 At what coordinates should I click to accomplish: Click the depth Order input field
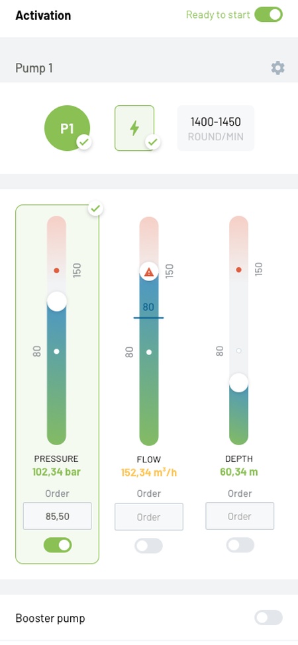click(240, 516)
